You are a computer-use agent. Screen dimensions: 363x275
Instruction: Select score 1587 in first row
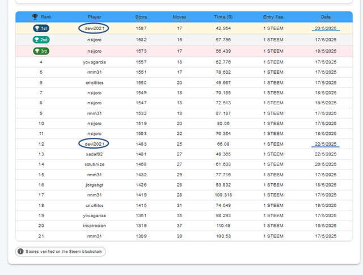(141, 28)
